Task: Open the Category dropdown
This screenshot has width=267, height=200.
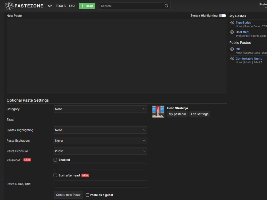Action: pos(100,109)
